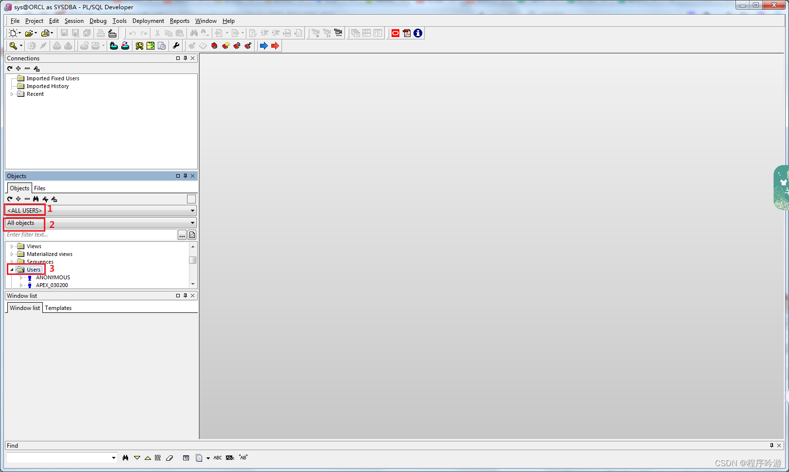Screen dimensions: 789x472
Task: Click the black movie camera toolbar icon
Action: [x=338, y=33]
